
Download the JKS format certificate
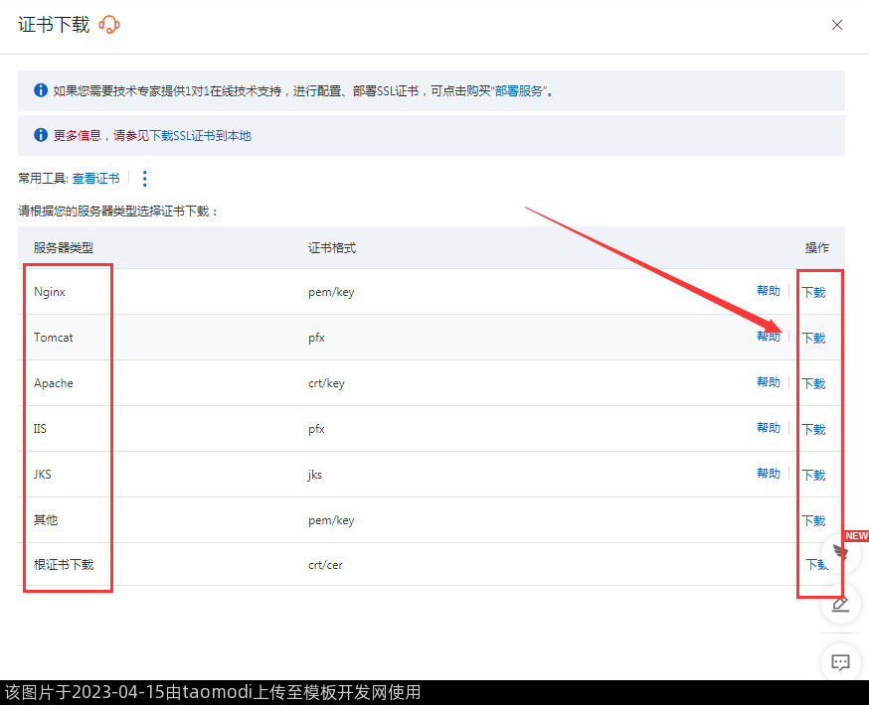pyautogui.click(x=813, y=476)
